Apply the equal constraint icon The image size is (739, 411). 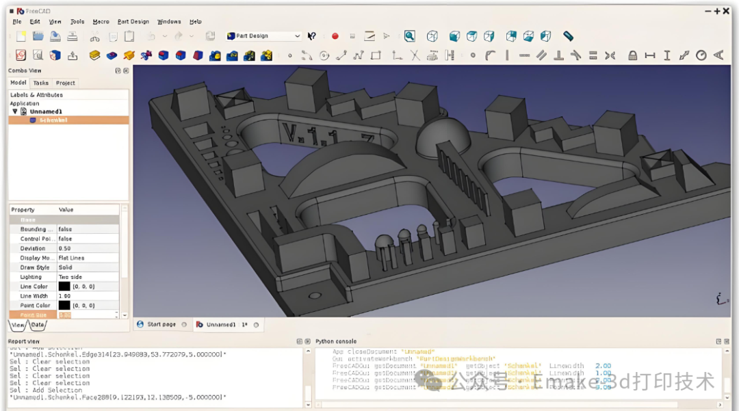593,55
